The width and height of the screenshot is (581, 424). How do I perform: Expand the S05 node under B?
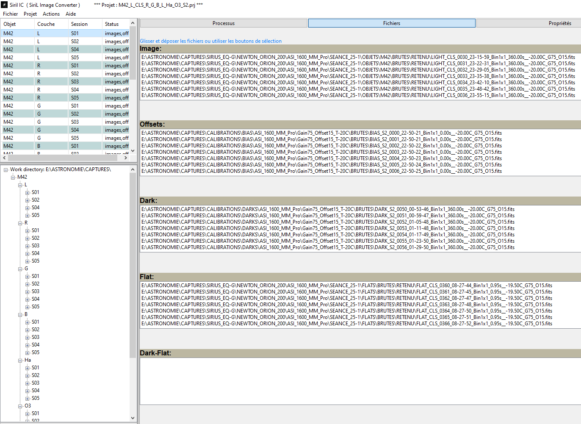pyautogui.click(x=28, y=352)
